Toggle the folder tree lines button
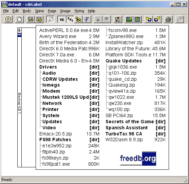The width and height of the screenshot is (189, 184). (78, 19)
